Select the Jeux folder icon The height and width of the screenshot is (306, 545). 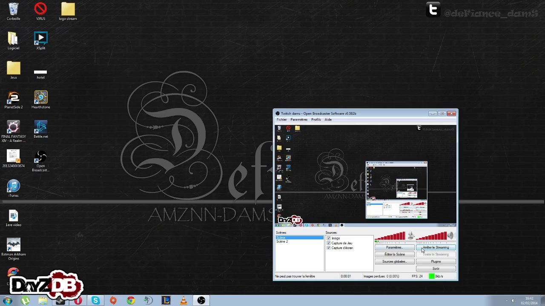pyautogui.click(x=13, y=70)
